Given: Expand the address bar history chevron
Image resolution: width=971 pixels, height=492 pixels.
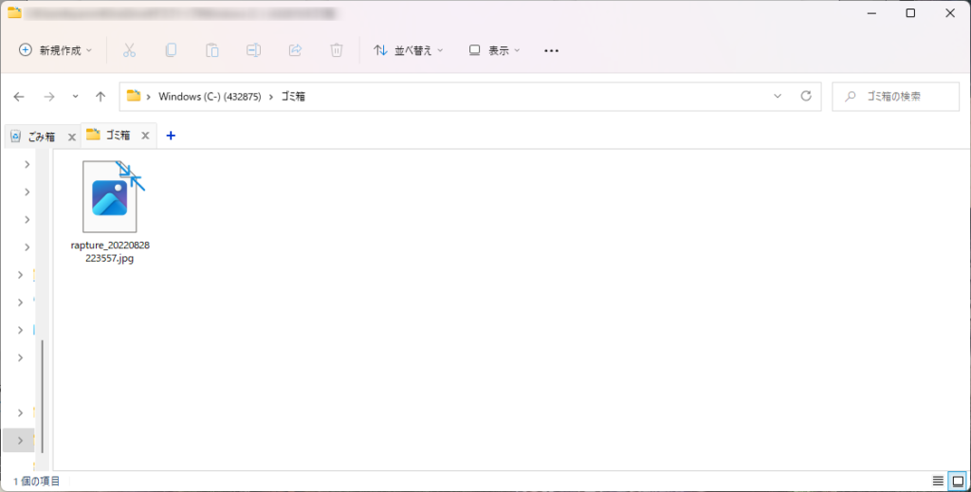Looking at the screenshot, I should coord(778,96).
